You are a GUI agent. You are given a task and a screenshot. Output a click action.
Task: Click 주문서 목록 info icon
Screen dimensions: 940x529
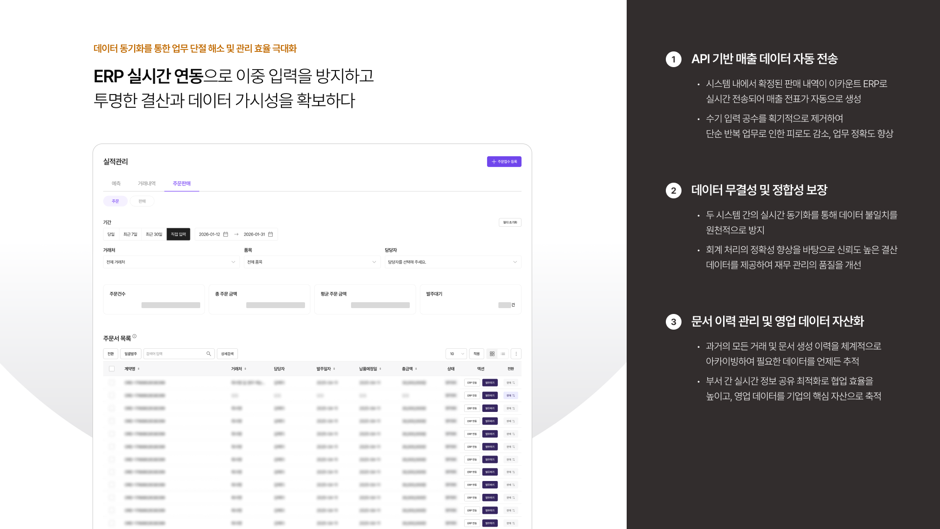tap(135, 337)
